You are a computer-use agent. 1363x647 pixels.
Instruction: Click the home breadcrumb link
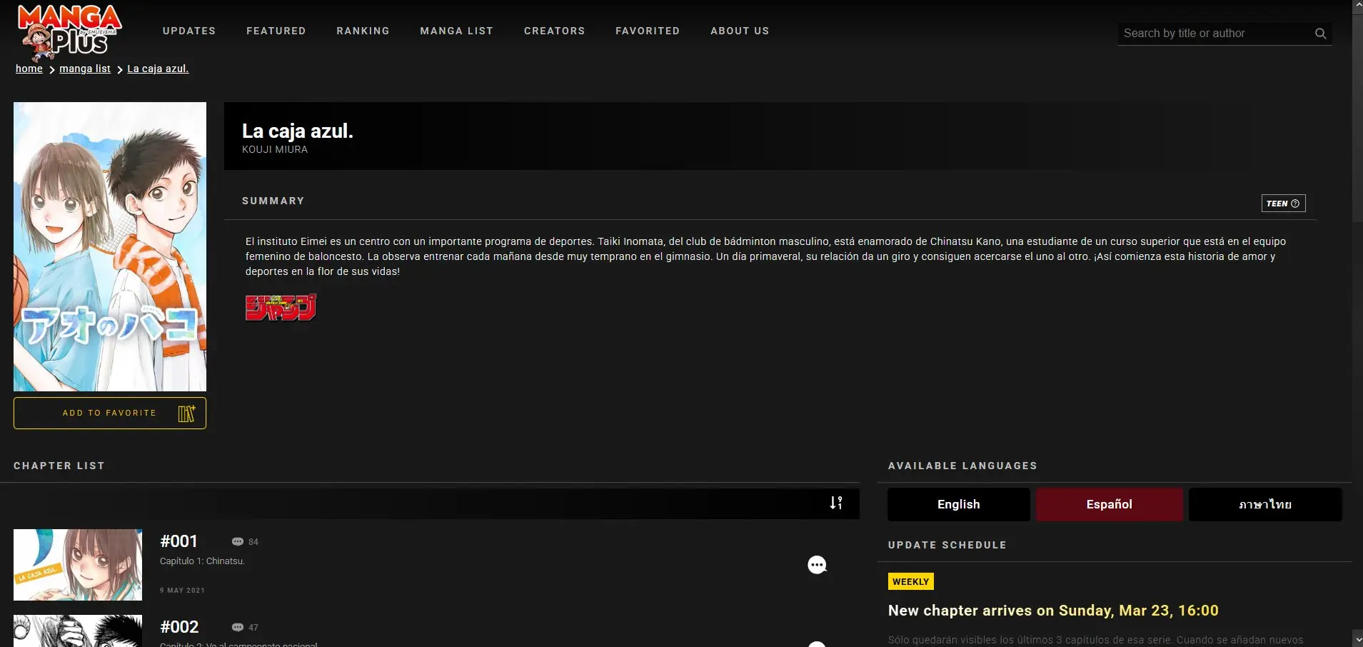[x=29, y=69]
